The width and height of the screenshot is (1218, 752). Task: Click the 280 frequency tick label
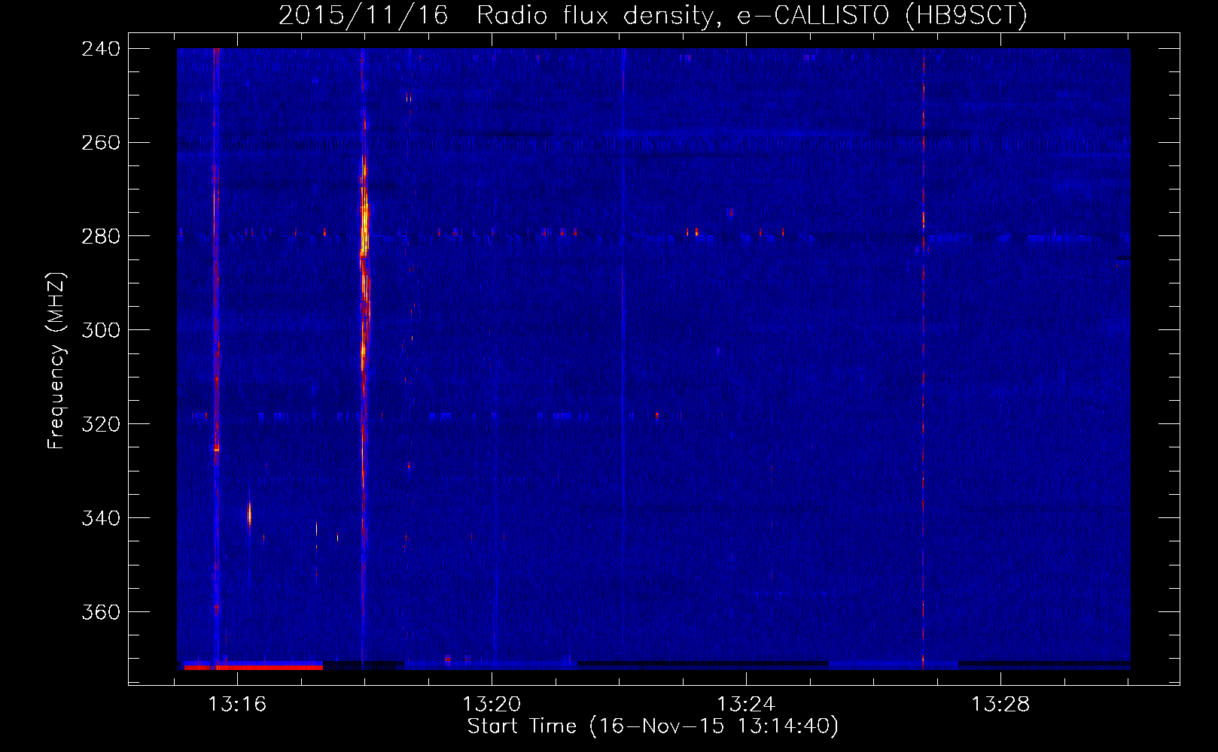[x=101, y=237]
